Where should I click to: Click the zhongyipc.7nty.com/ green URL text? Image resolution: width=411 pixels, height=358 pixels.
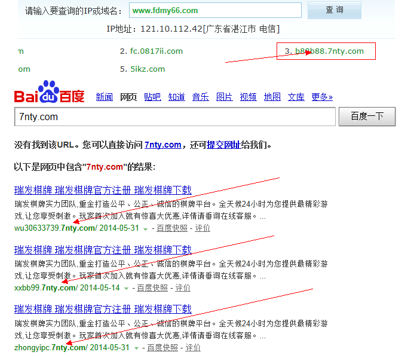point(51,348)
